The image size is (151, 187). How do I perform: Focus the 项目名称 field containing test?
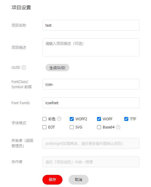coord(91,25)
